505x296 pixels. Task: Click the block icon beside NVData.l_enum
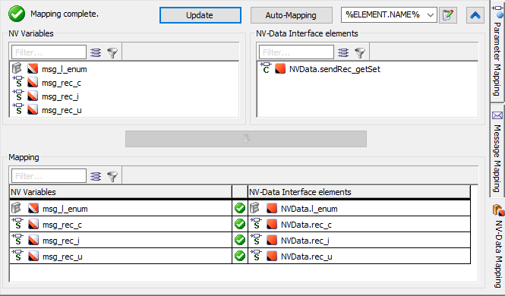pyautogui.click(x=254, y=208)
